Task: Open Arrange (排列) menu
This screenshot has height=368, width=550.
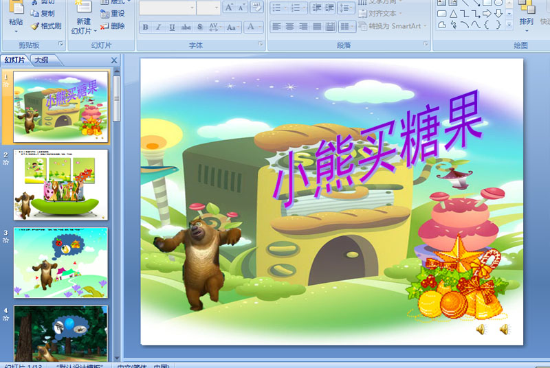Action: (x=526, y=16)
